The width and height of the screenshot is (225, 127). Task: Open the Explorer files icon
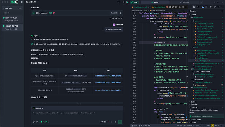coord(194,7)
